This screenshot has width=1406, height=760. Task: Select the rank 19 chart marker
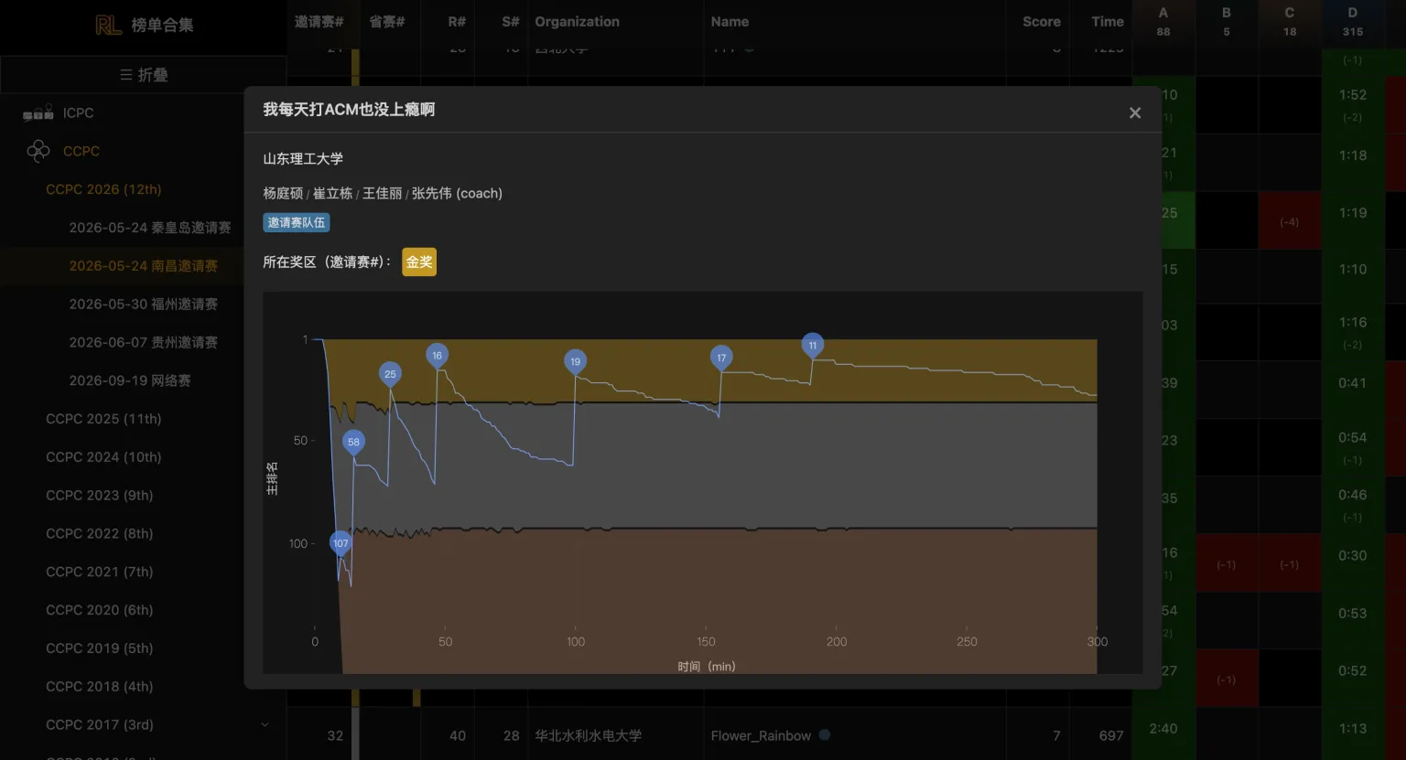[575, 361]
